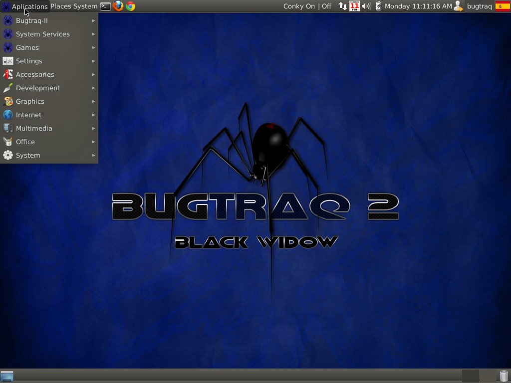Open the Settings submenu
This screenshot has height=383, width=511.
click(x=49, y=61)
